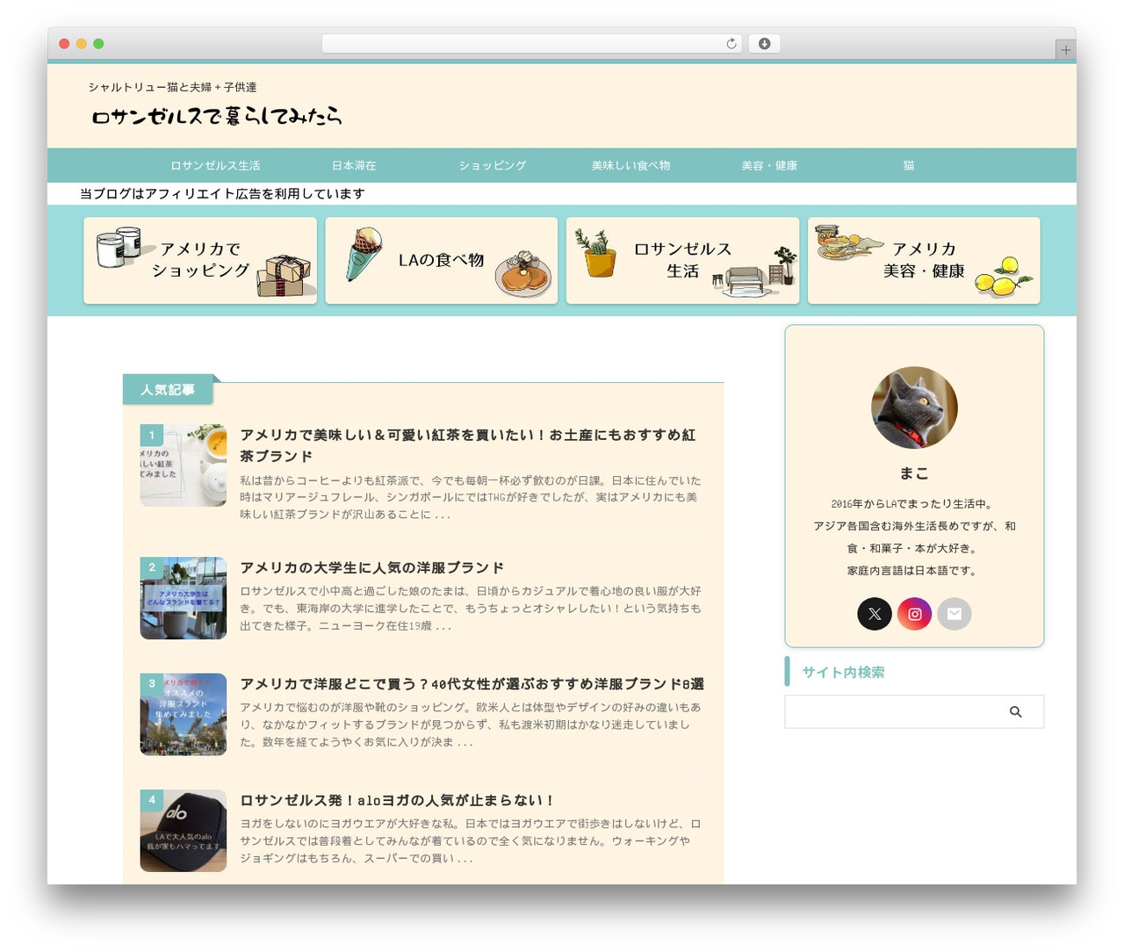1124x952 pixels.
Task: Click the tagline シャルトリュー猫と夫婦＋子供達
Action: [x=172, y=87]
